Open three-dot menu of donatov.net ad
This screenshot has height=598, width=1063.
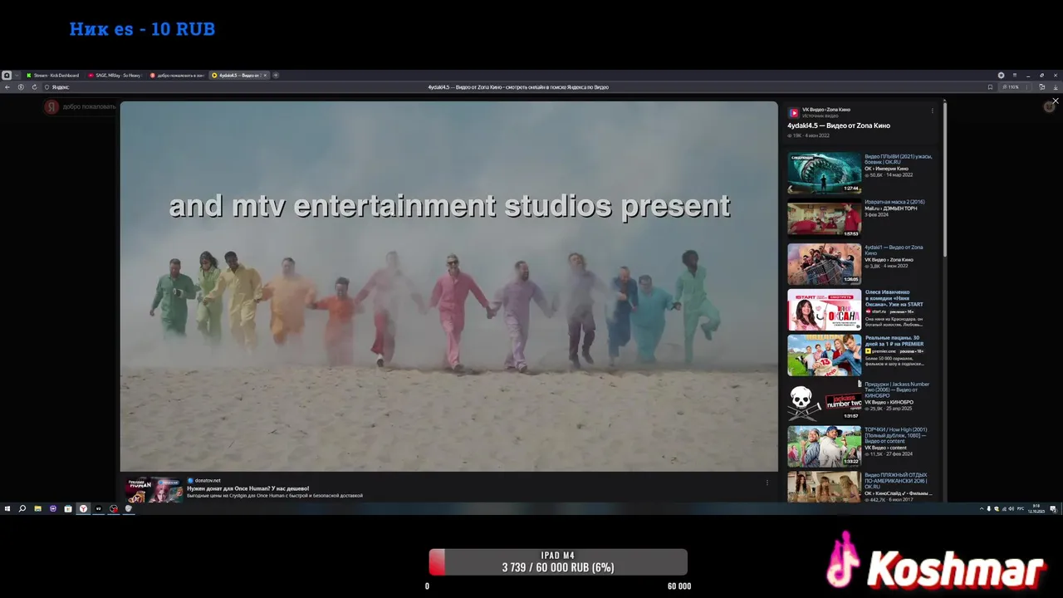767,482
